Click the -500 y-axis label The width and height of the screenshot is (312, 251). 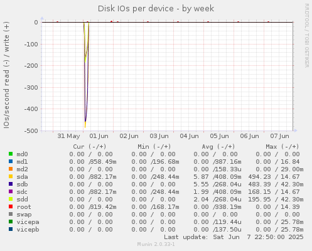pyautogui.click(x=31, y=131)
